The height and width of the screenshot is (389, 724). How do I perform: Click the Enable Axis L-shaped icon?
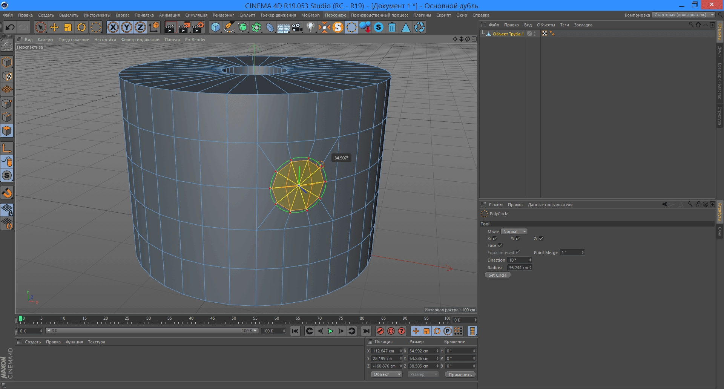click(7, 148)
